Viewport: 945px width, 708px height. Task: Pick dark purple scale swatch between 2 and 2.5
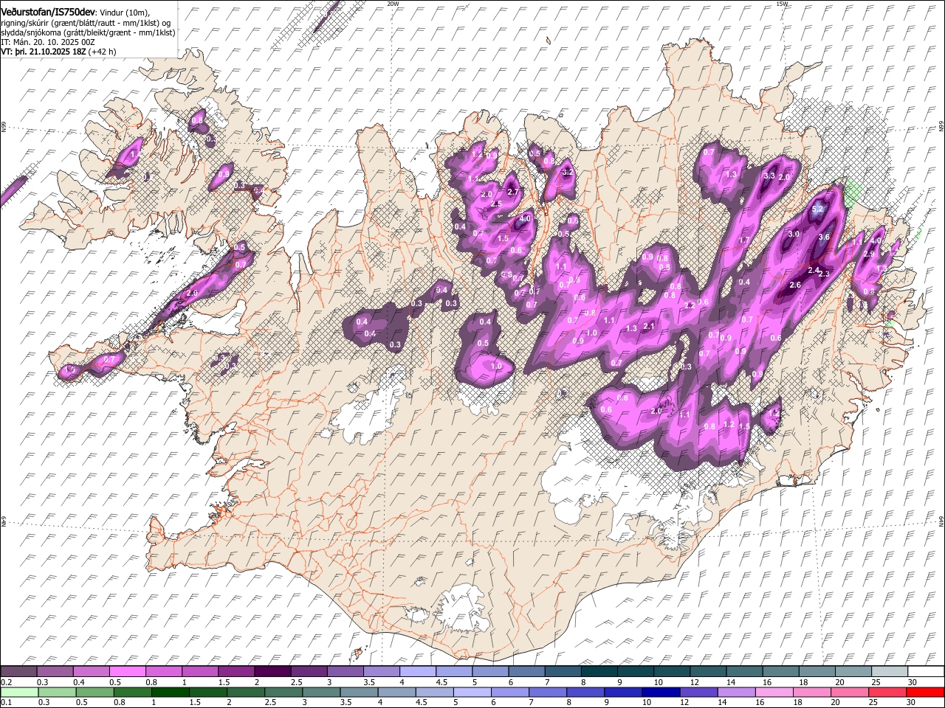tap(272, 672)
